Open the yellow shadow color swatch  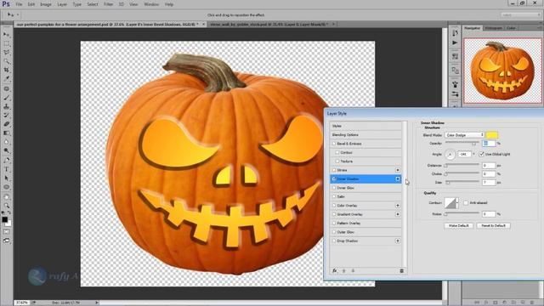(492, 135)
